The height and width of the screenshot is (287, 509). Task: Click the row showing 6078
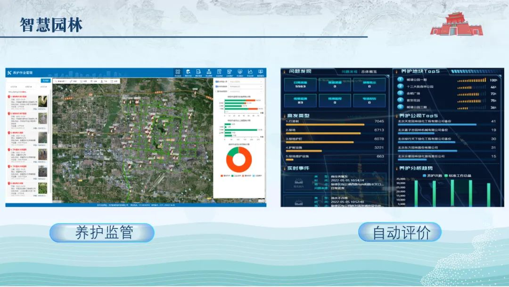pos(335,140)
